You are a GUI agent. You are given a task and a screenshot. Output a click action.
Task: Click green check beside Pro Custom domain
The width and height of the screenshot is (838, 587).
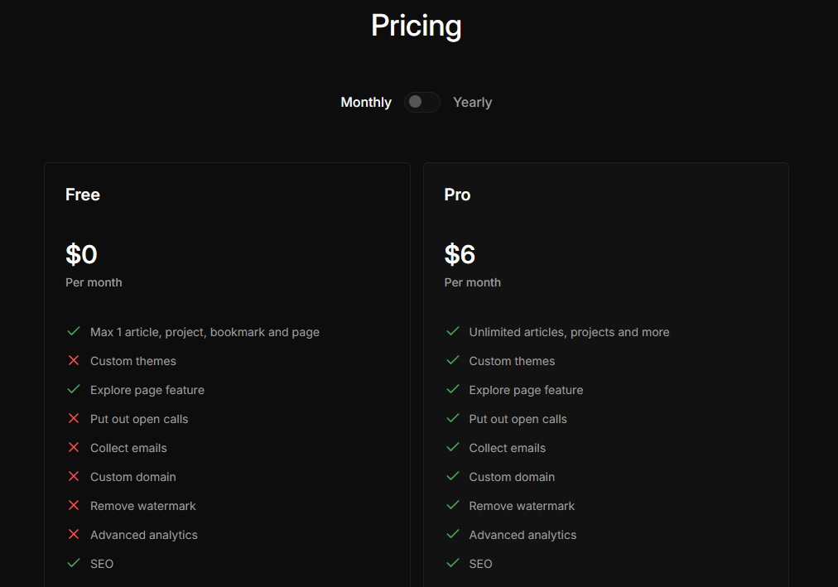tap(453, 477)
